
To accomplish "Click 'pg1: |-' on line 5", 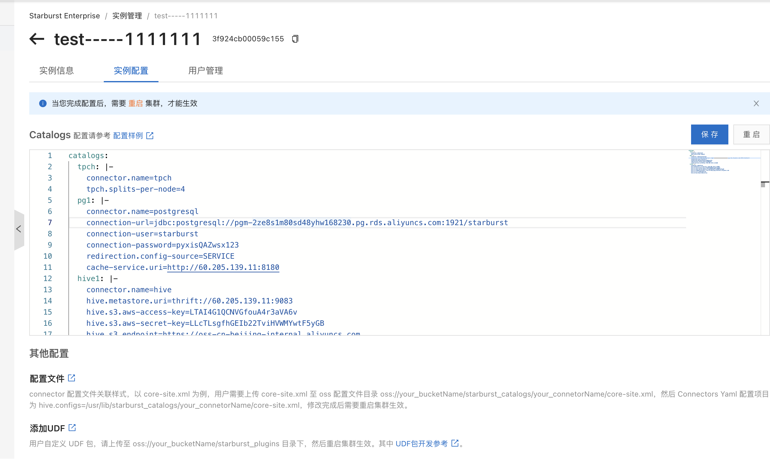I will tap(93, 200).
